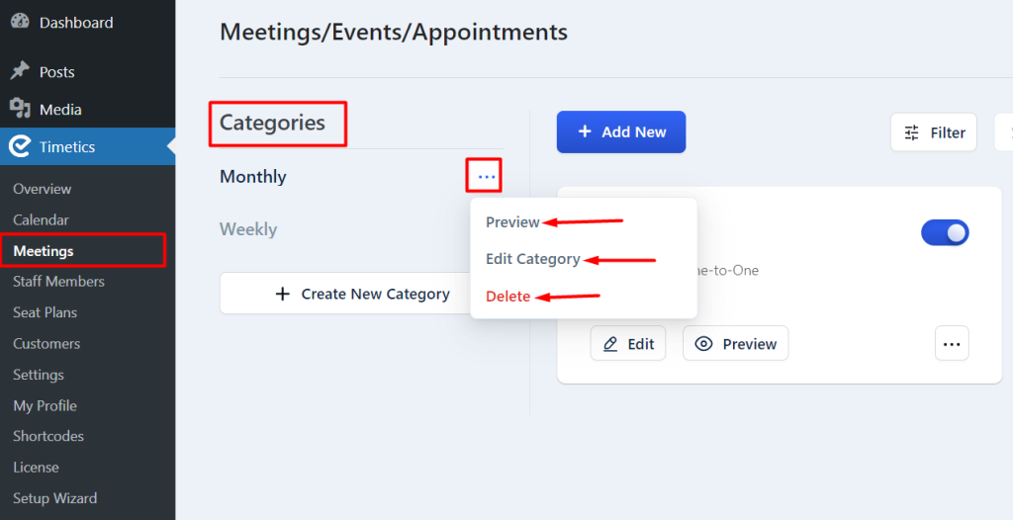Click the Posts pushpin icon
The height and width of the screenshot is (520, 1013).
point(20,70)
